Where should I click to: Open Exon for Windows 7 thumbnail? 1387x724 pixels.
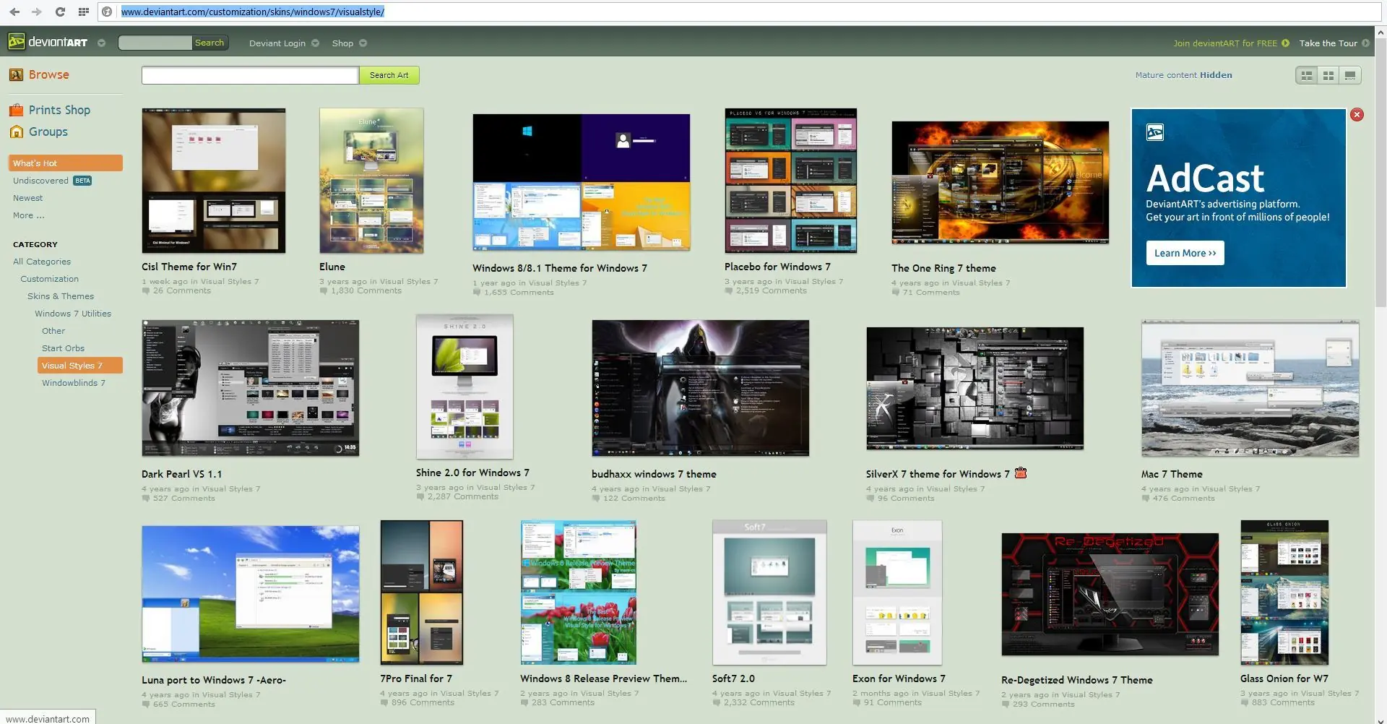coord(897,592)
